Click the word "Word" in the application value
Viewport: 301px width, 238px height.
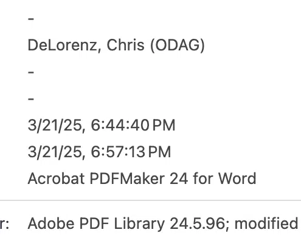[x=237, y=178]
